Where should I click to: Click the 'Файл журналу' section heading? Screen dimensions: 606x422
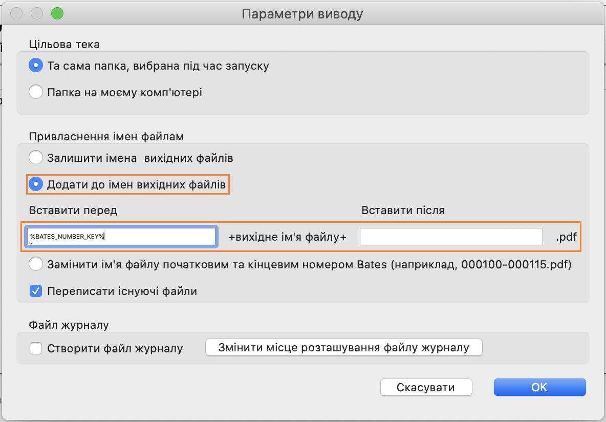(x=69, y=325)
